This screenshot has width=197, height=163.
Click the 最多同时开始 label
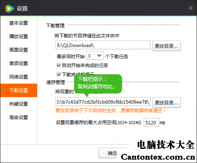click(x=71, y=56)
